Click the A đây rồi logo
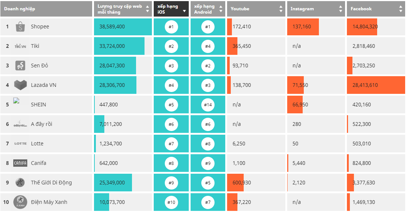Viewport: 407px width, 212px height. [20, 124]
